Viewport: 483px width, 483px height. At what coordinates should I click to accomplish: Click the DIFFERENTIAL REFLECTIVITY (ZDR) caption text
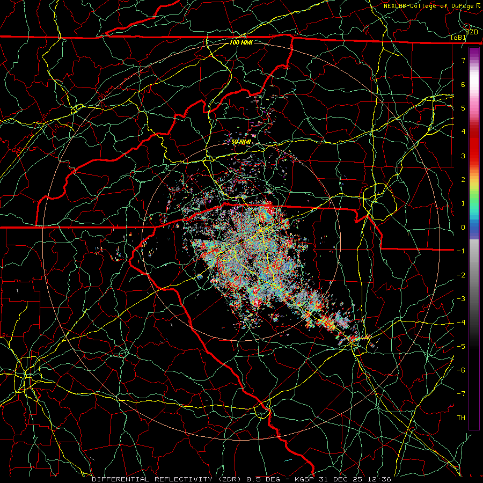coord(167,479)
